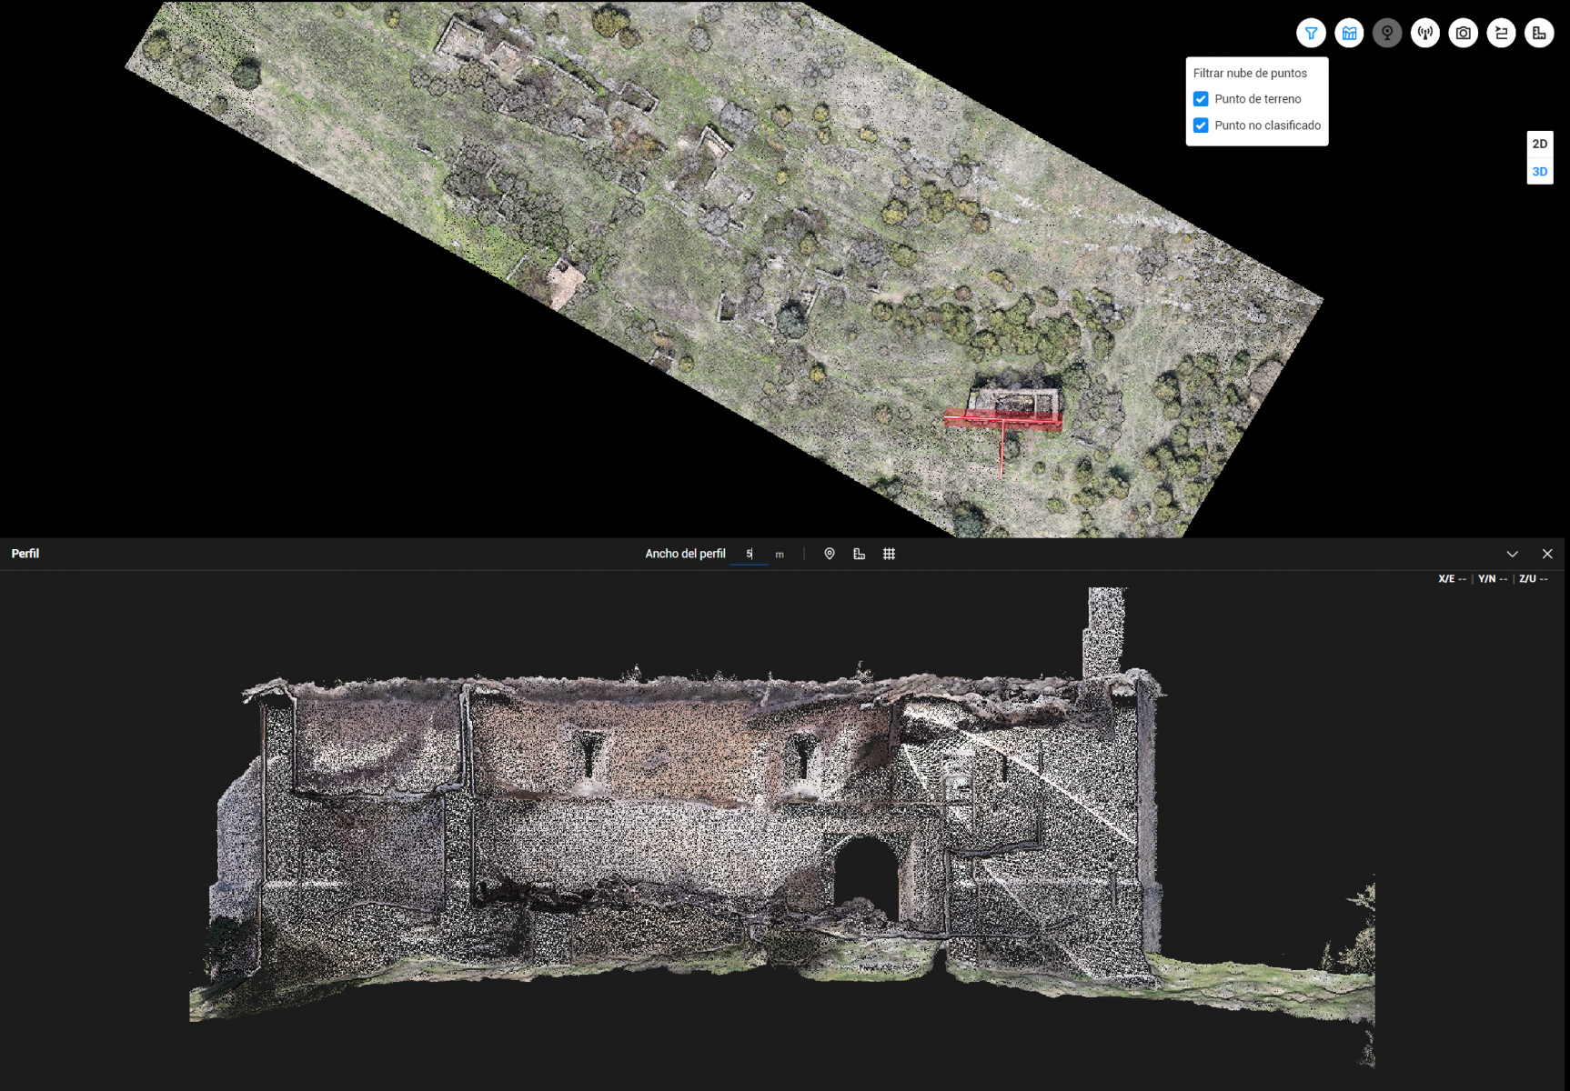Select the 3D view mode
The width and height of the screenshot is (1570, 1091).
coord(1539,172)
